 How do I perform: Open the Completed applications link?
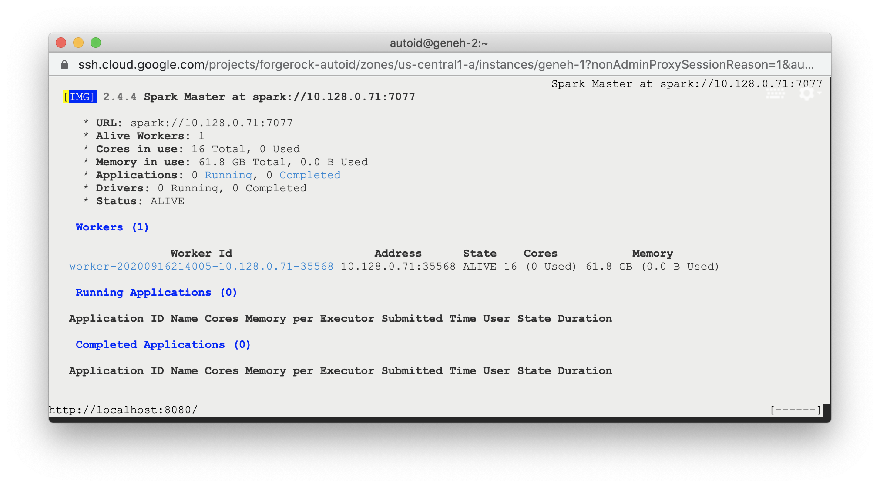pos(310,175)
